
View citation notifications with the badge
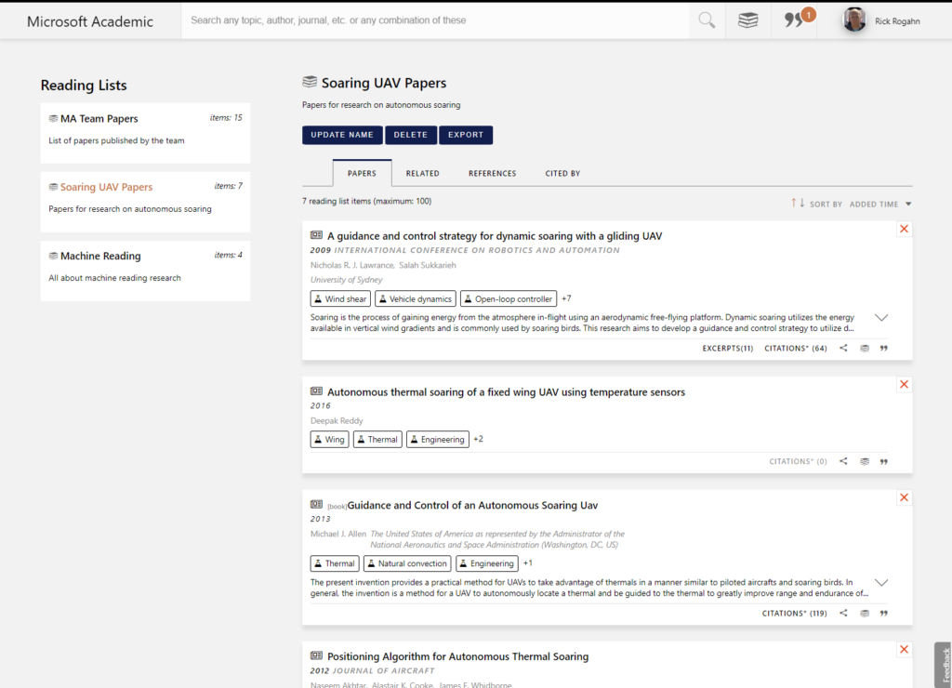(794, 20)
